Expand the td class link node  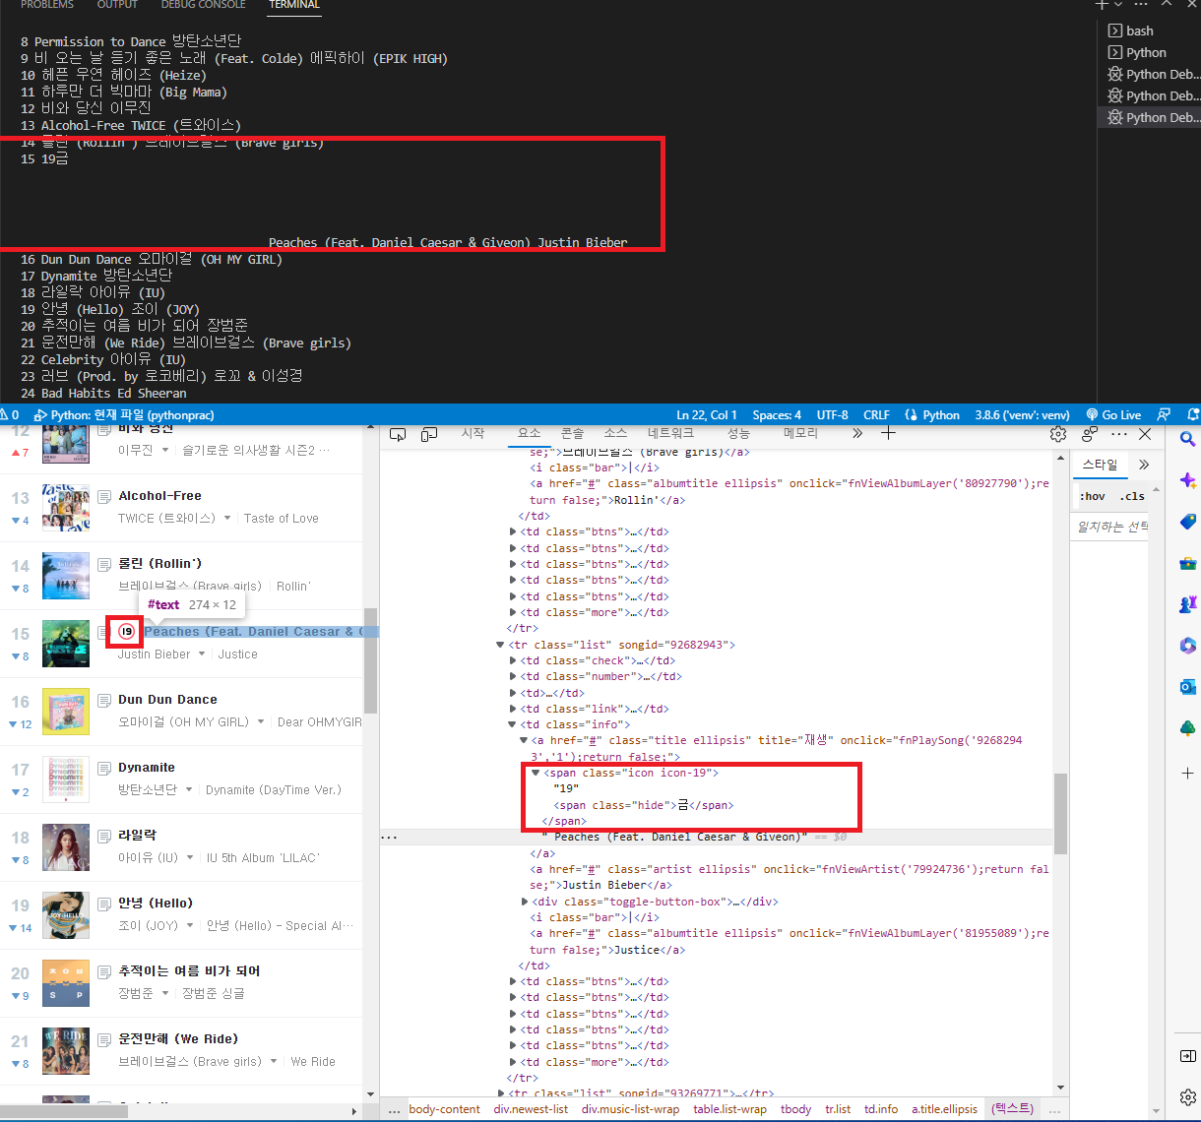513,709
